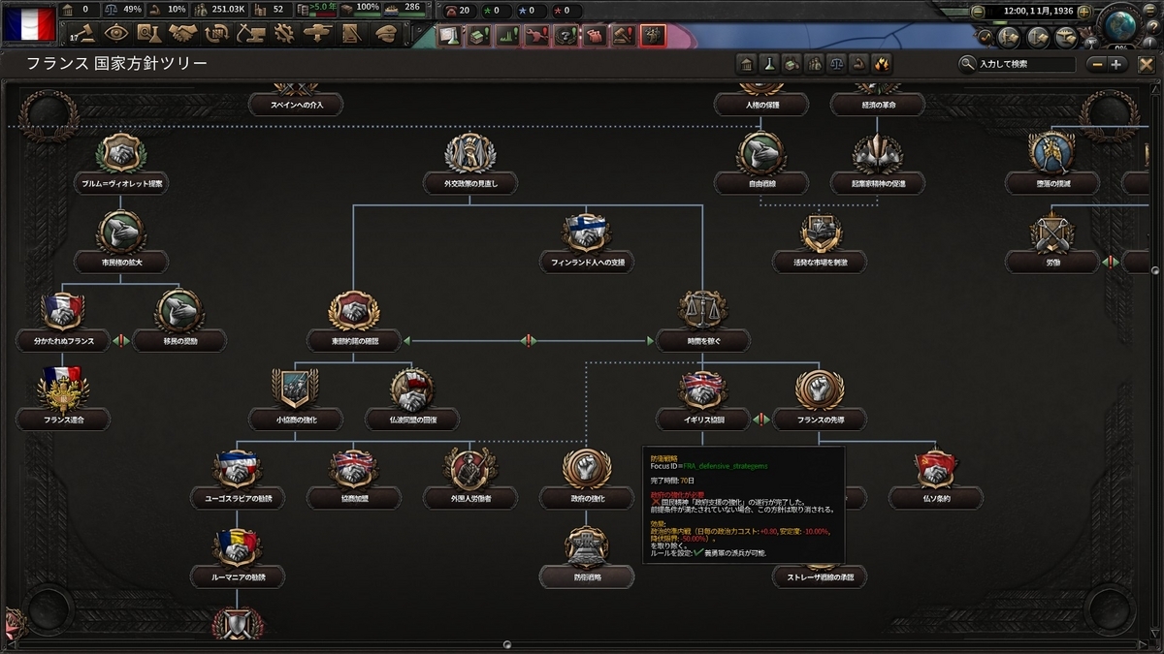Select the political focus filter bank icon
The height and width of the screenshot is (654, 1164).
click(x=746, y=65)
